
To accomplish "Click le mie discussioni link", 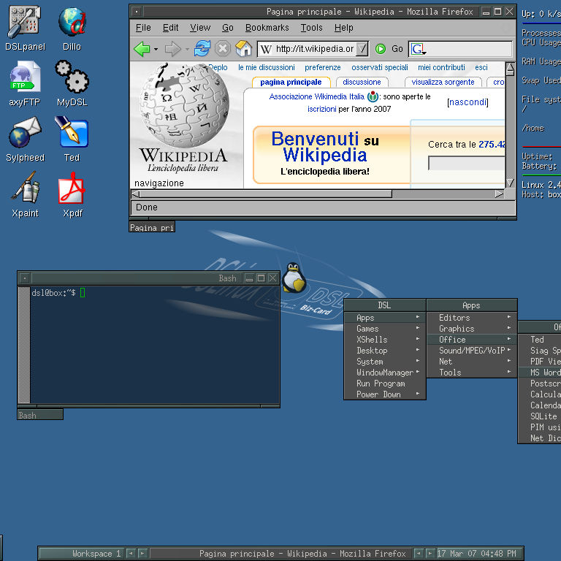I will point(267,67).
